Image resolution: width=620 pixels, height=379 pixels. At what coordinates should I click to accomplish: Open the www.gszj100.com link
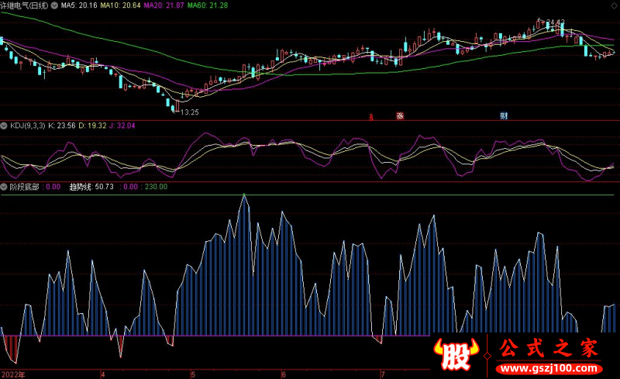click(x=549, y=369)
